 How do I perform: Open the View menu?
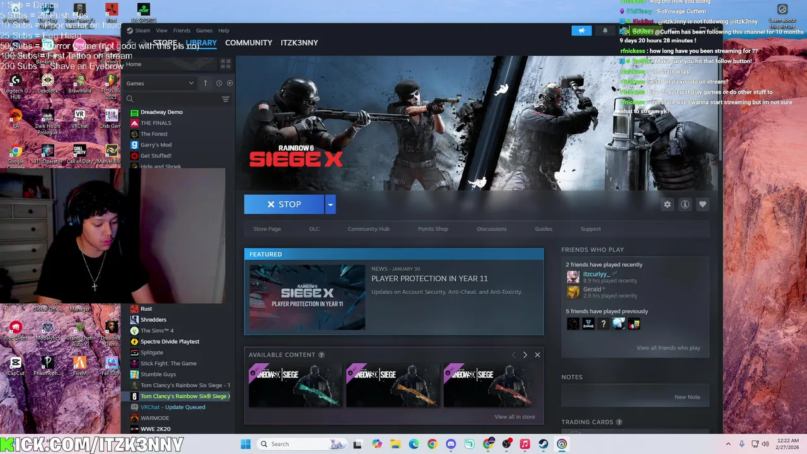tap(161, 30)
